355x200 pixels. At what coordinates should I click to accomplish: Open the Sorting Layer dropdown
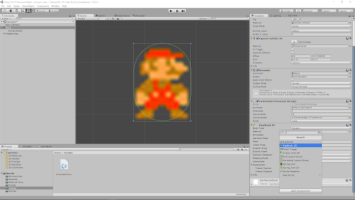[x=321, y=31]
